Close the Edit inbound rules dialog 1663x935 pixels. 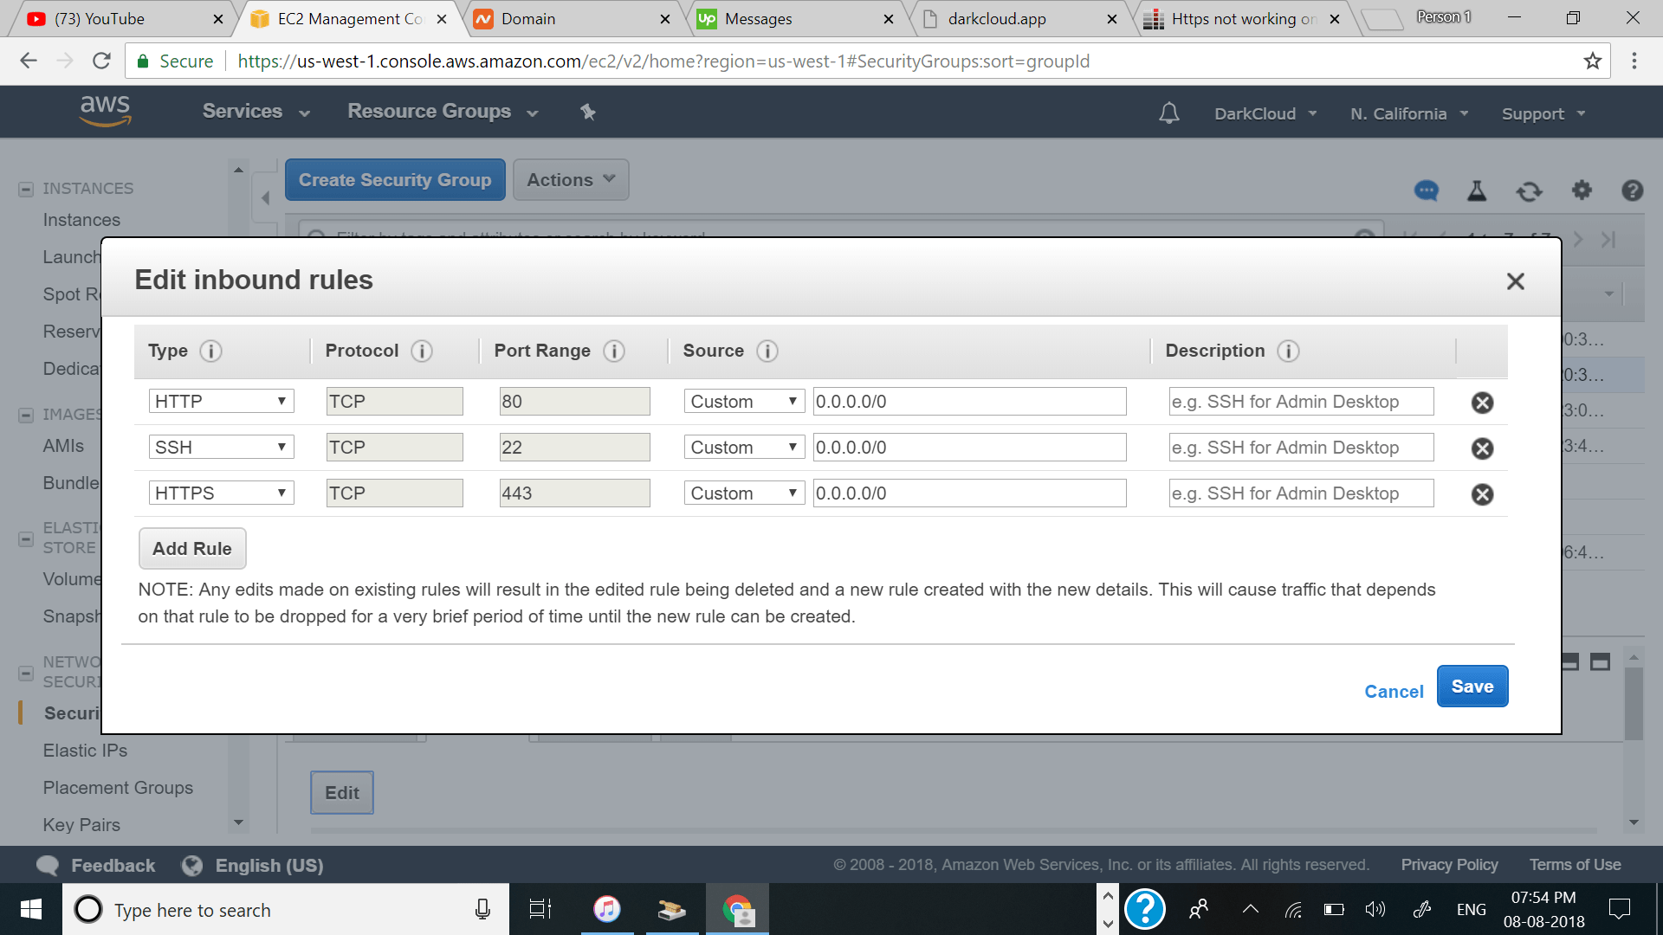[1515, 281]
